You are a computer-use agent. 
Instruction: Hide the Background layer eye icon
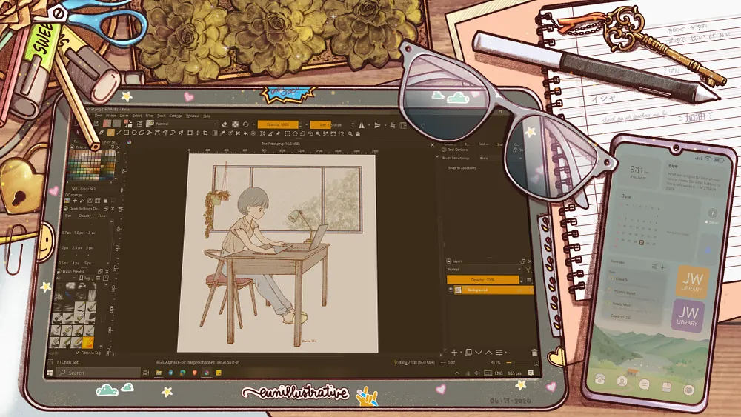pyautogui.click(x=451, y=290)
